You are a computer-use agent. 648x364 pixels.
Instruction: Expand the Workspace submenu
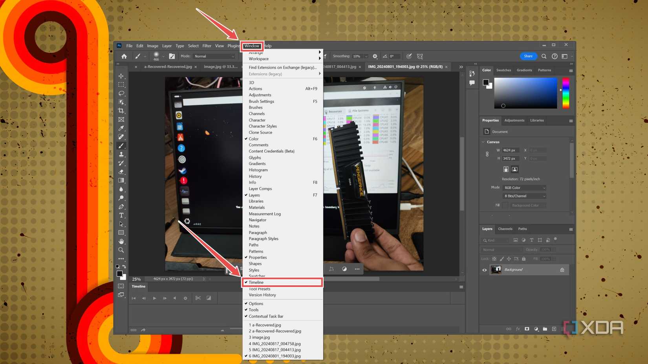pyautogui.click(x=282, y=59)
